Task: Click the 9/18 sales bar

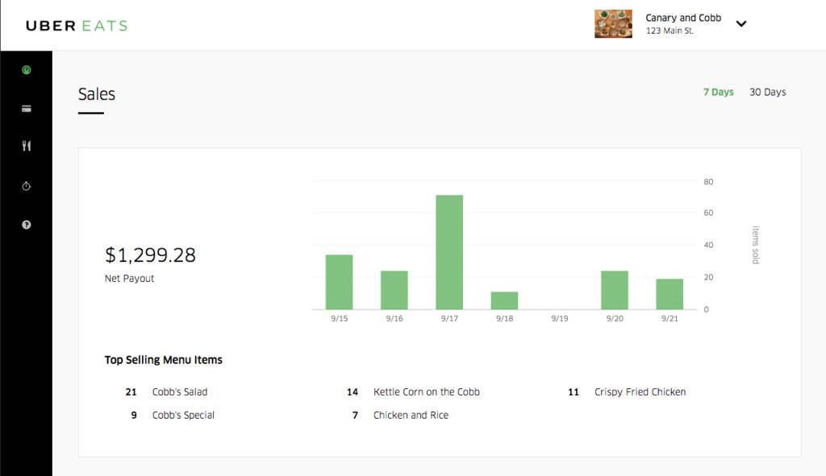Action: [504, 300]
